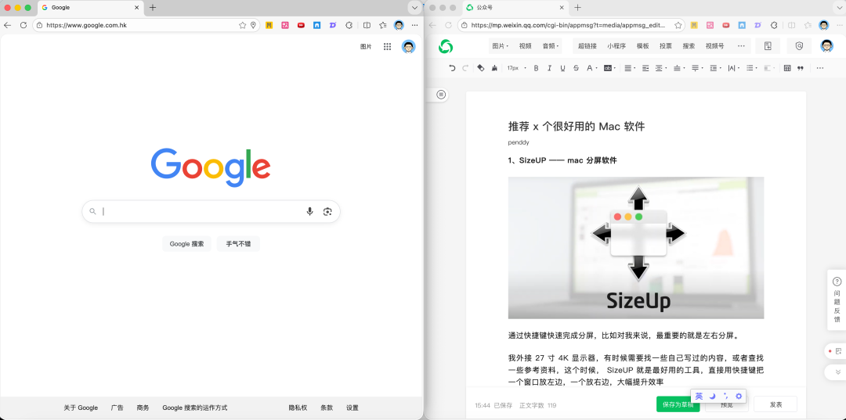Toggle underline formatting in the editor

click(x=562, y=68)
